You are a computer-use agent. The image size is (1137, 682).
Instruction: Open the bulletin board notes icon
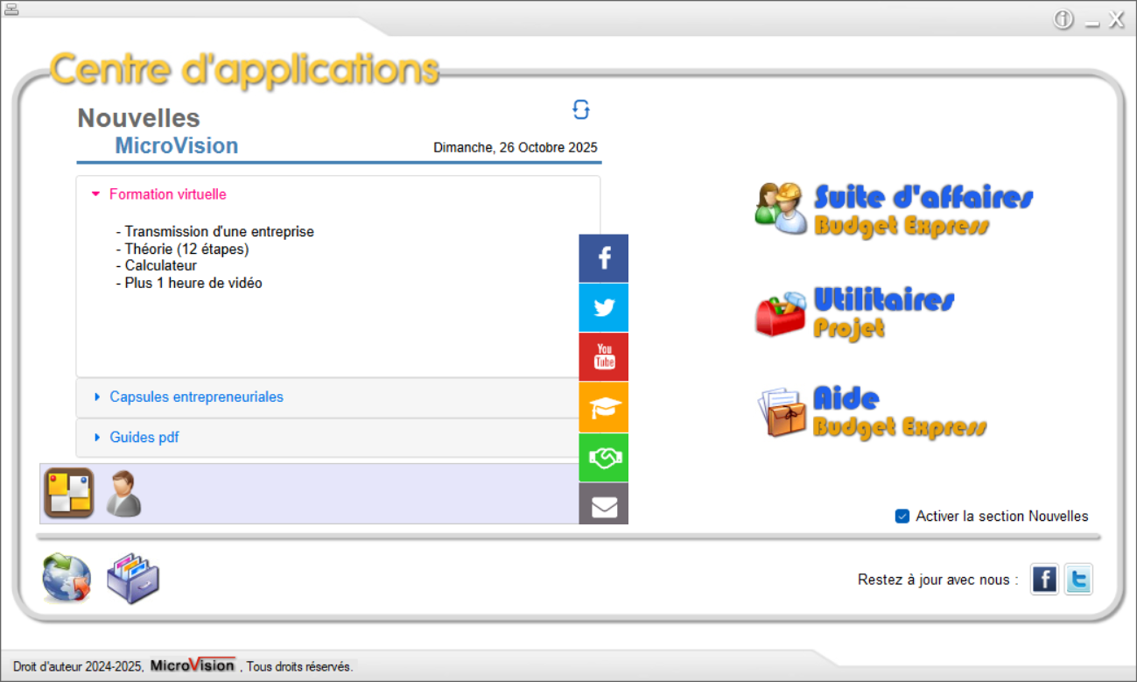tap(69, 493)
